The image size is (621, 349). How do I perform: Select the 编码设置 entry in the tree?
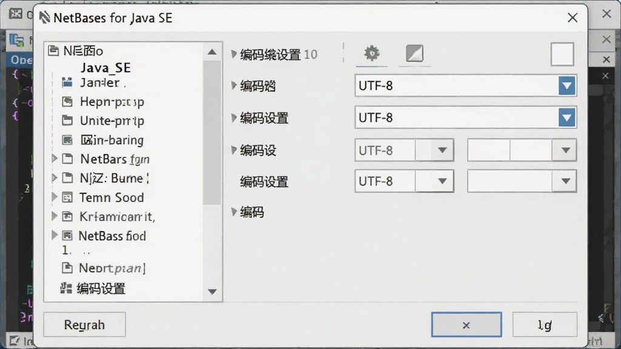(101, 288)
